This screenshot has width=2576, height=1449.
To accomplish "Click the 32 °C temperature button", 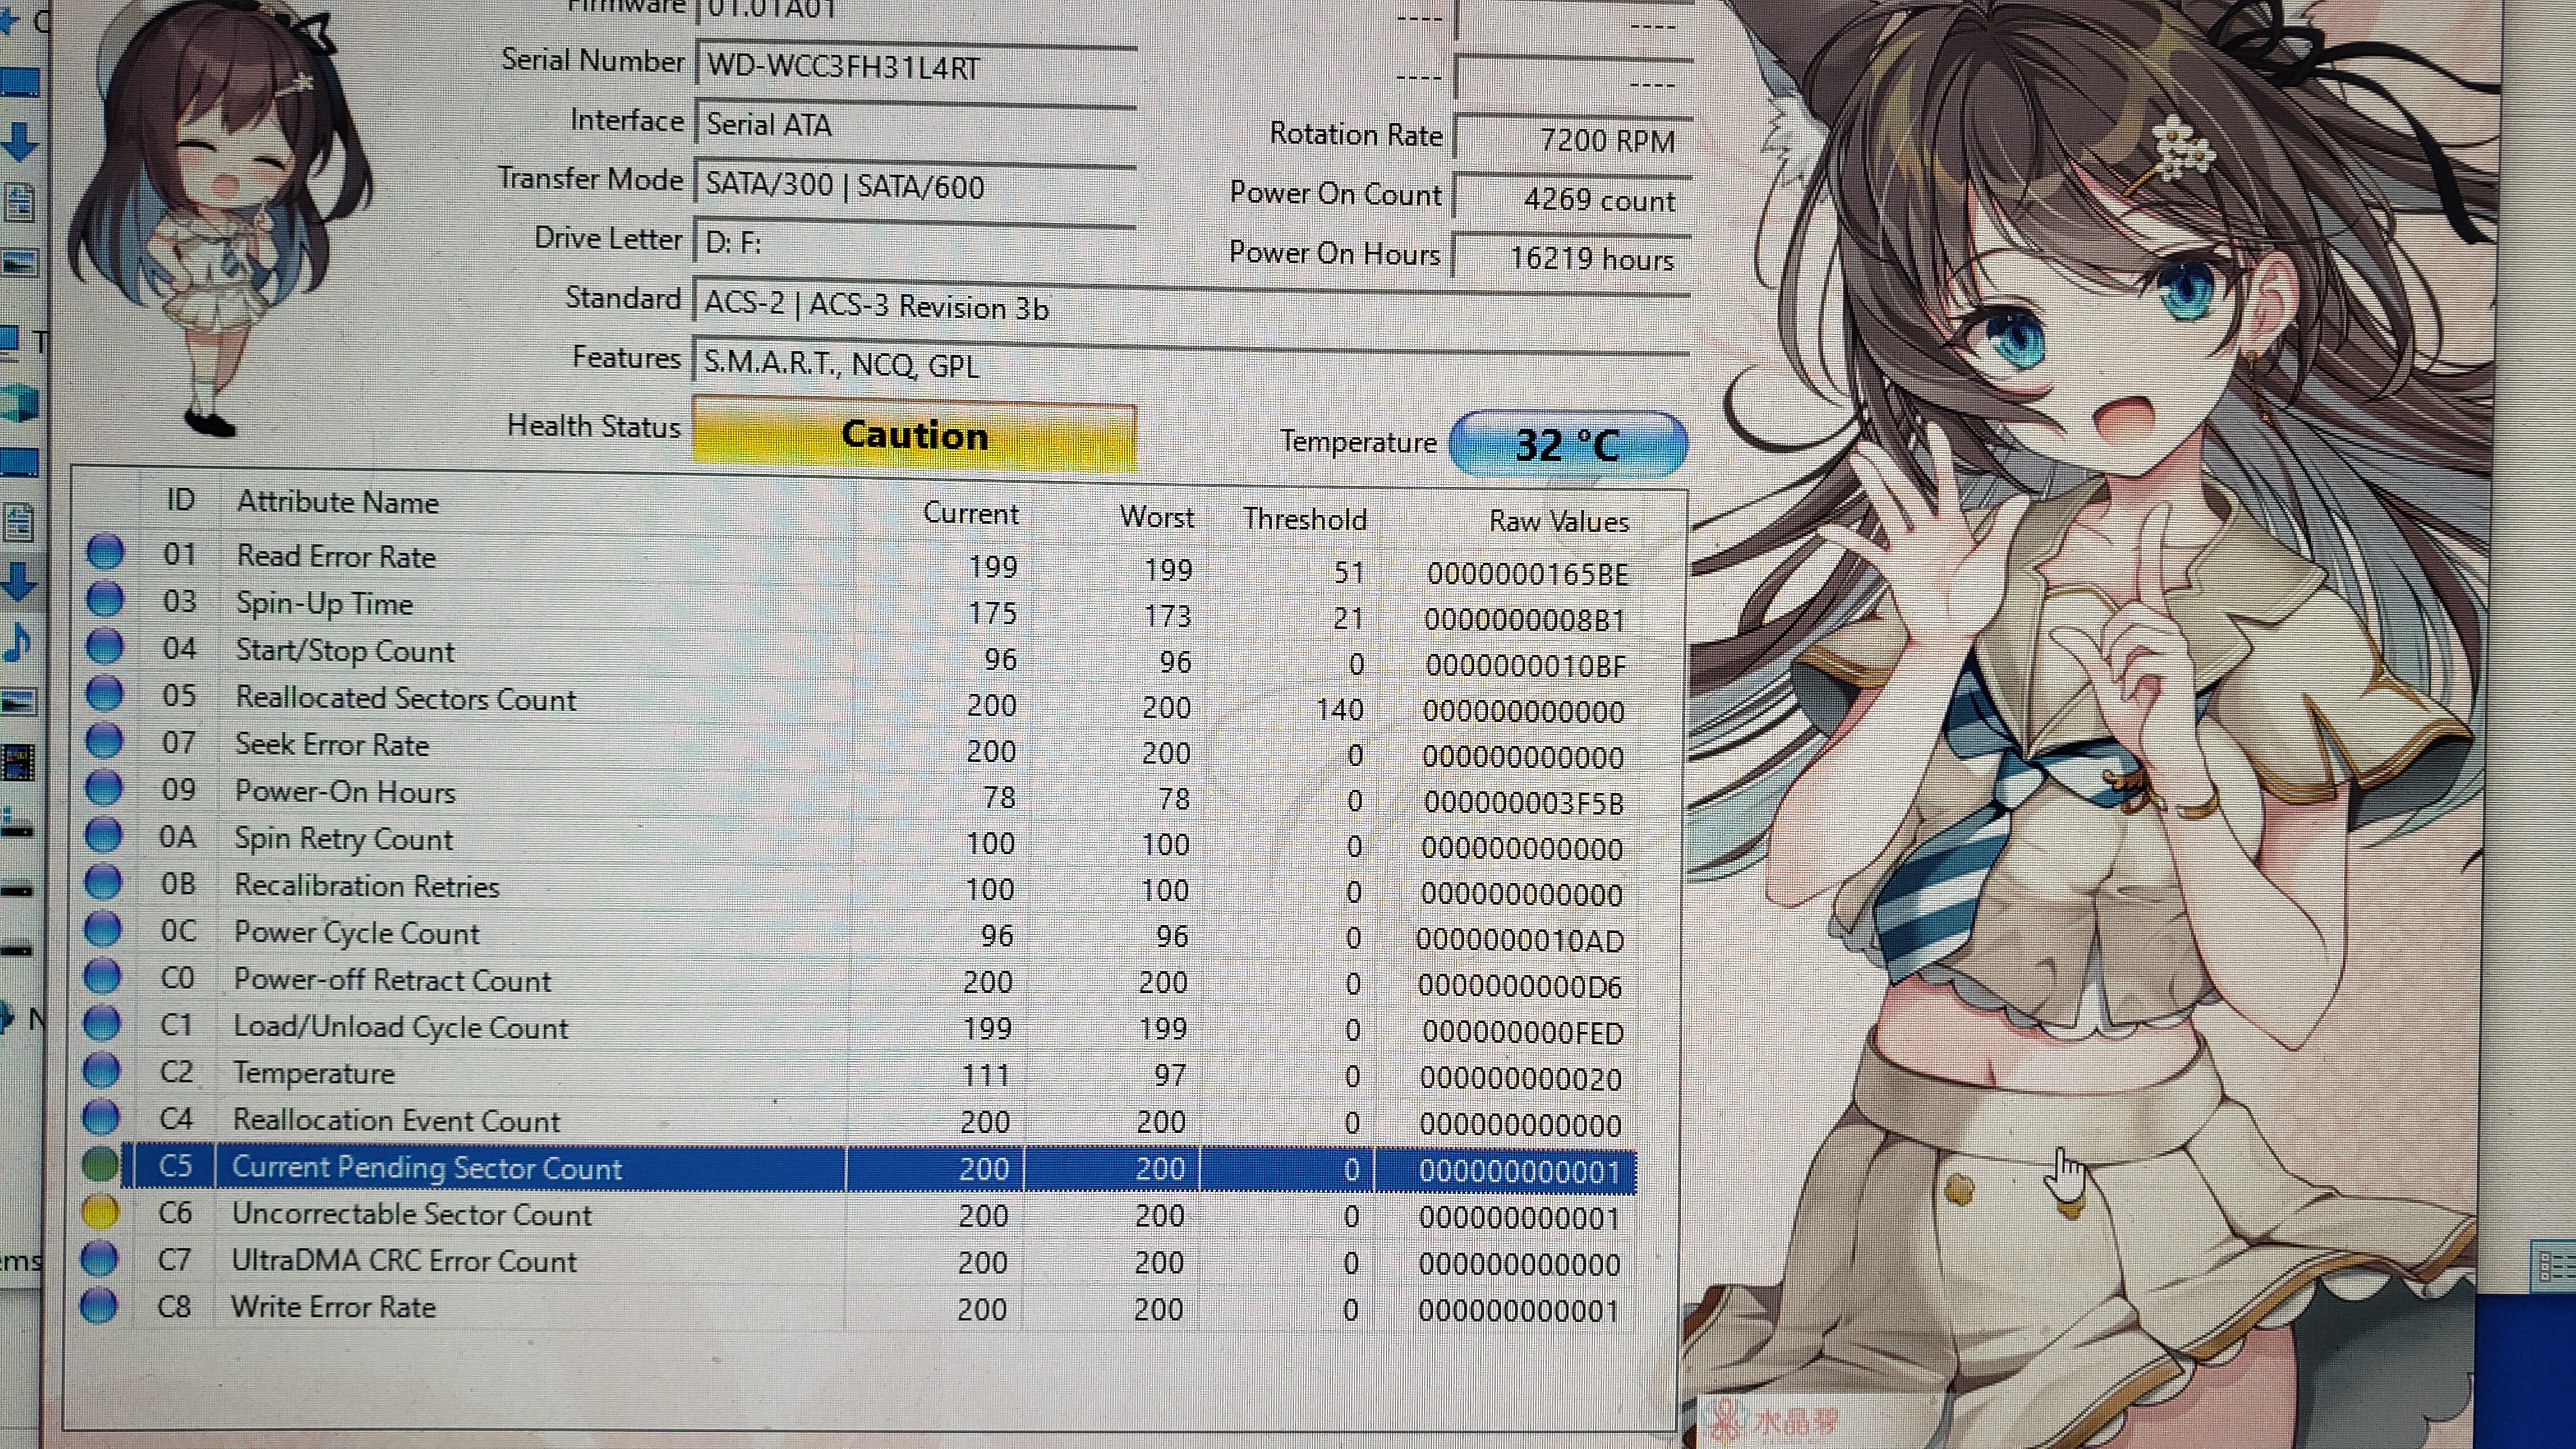I will pos(1567,444).
